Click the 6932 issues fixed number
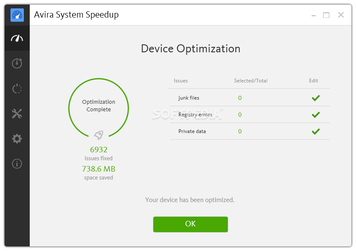This screenshot has width=356, height=251. [x=99, y=150]
